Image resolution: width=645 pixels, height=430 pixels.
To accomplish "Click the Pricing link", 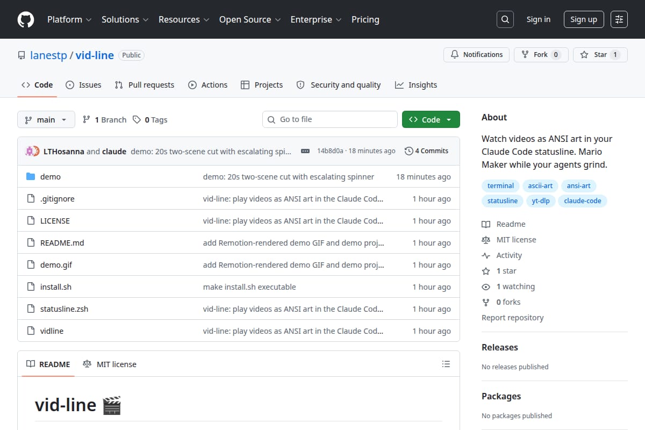I will (x=365, y=19).
